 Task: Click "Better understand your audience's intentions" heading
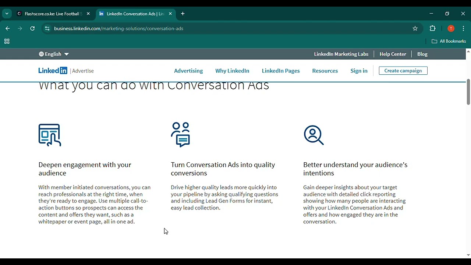(355, 169)
